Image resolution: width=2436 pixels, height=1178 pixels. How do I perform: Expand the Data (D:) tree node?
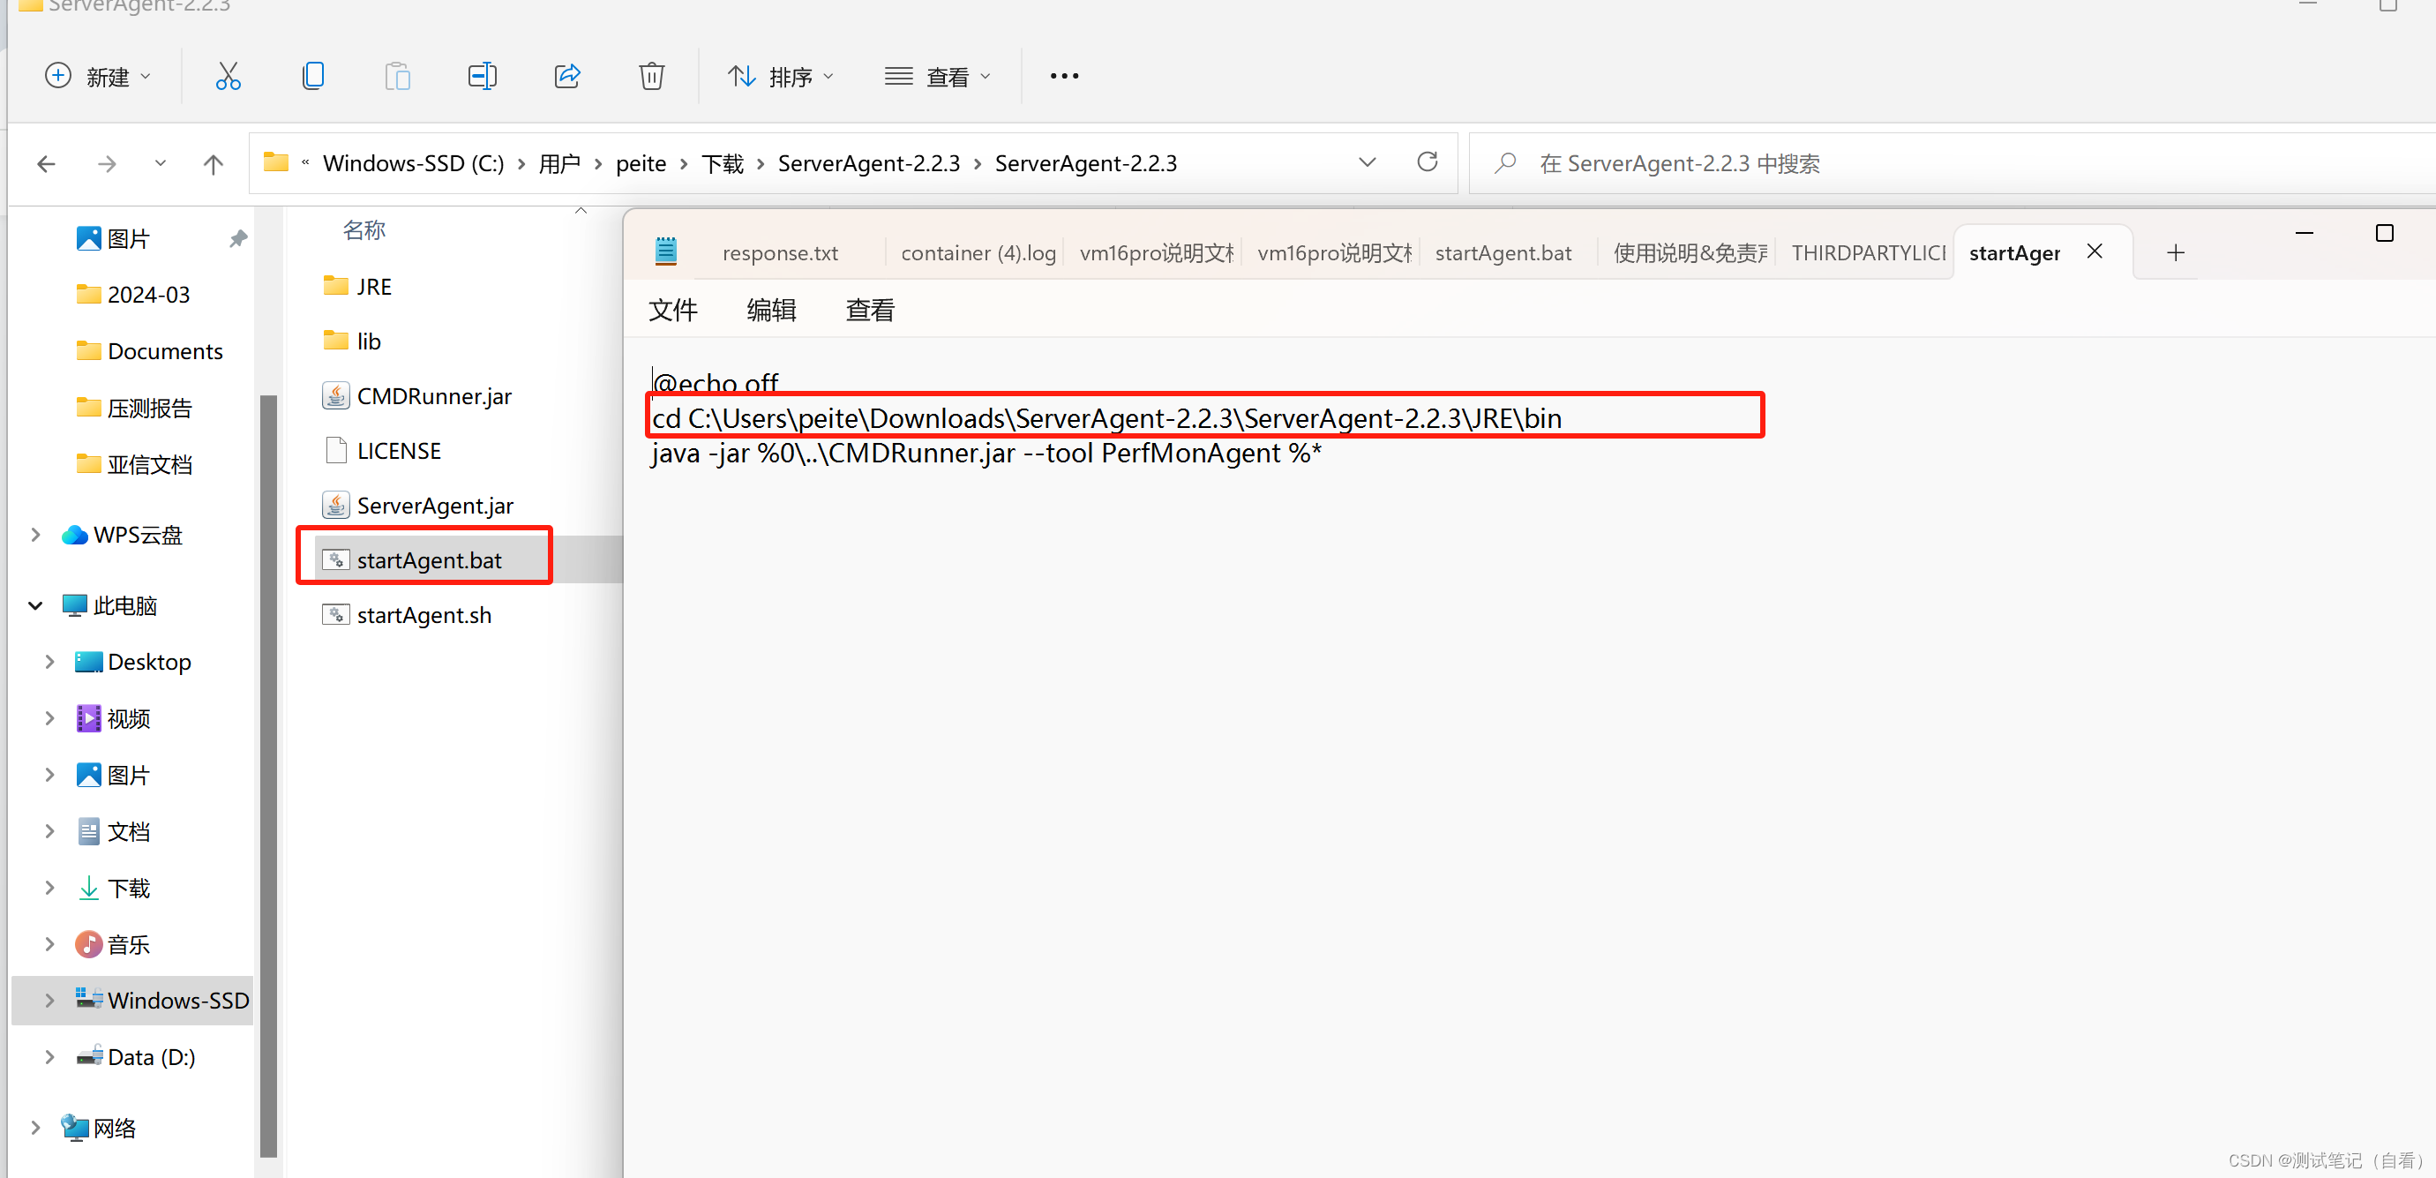click(50, 1057)
